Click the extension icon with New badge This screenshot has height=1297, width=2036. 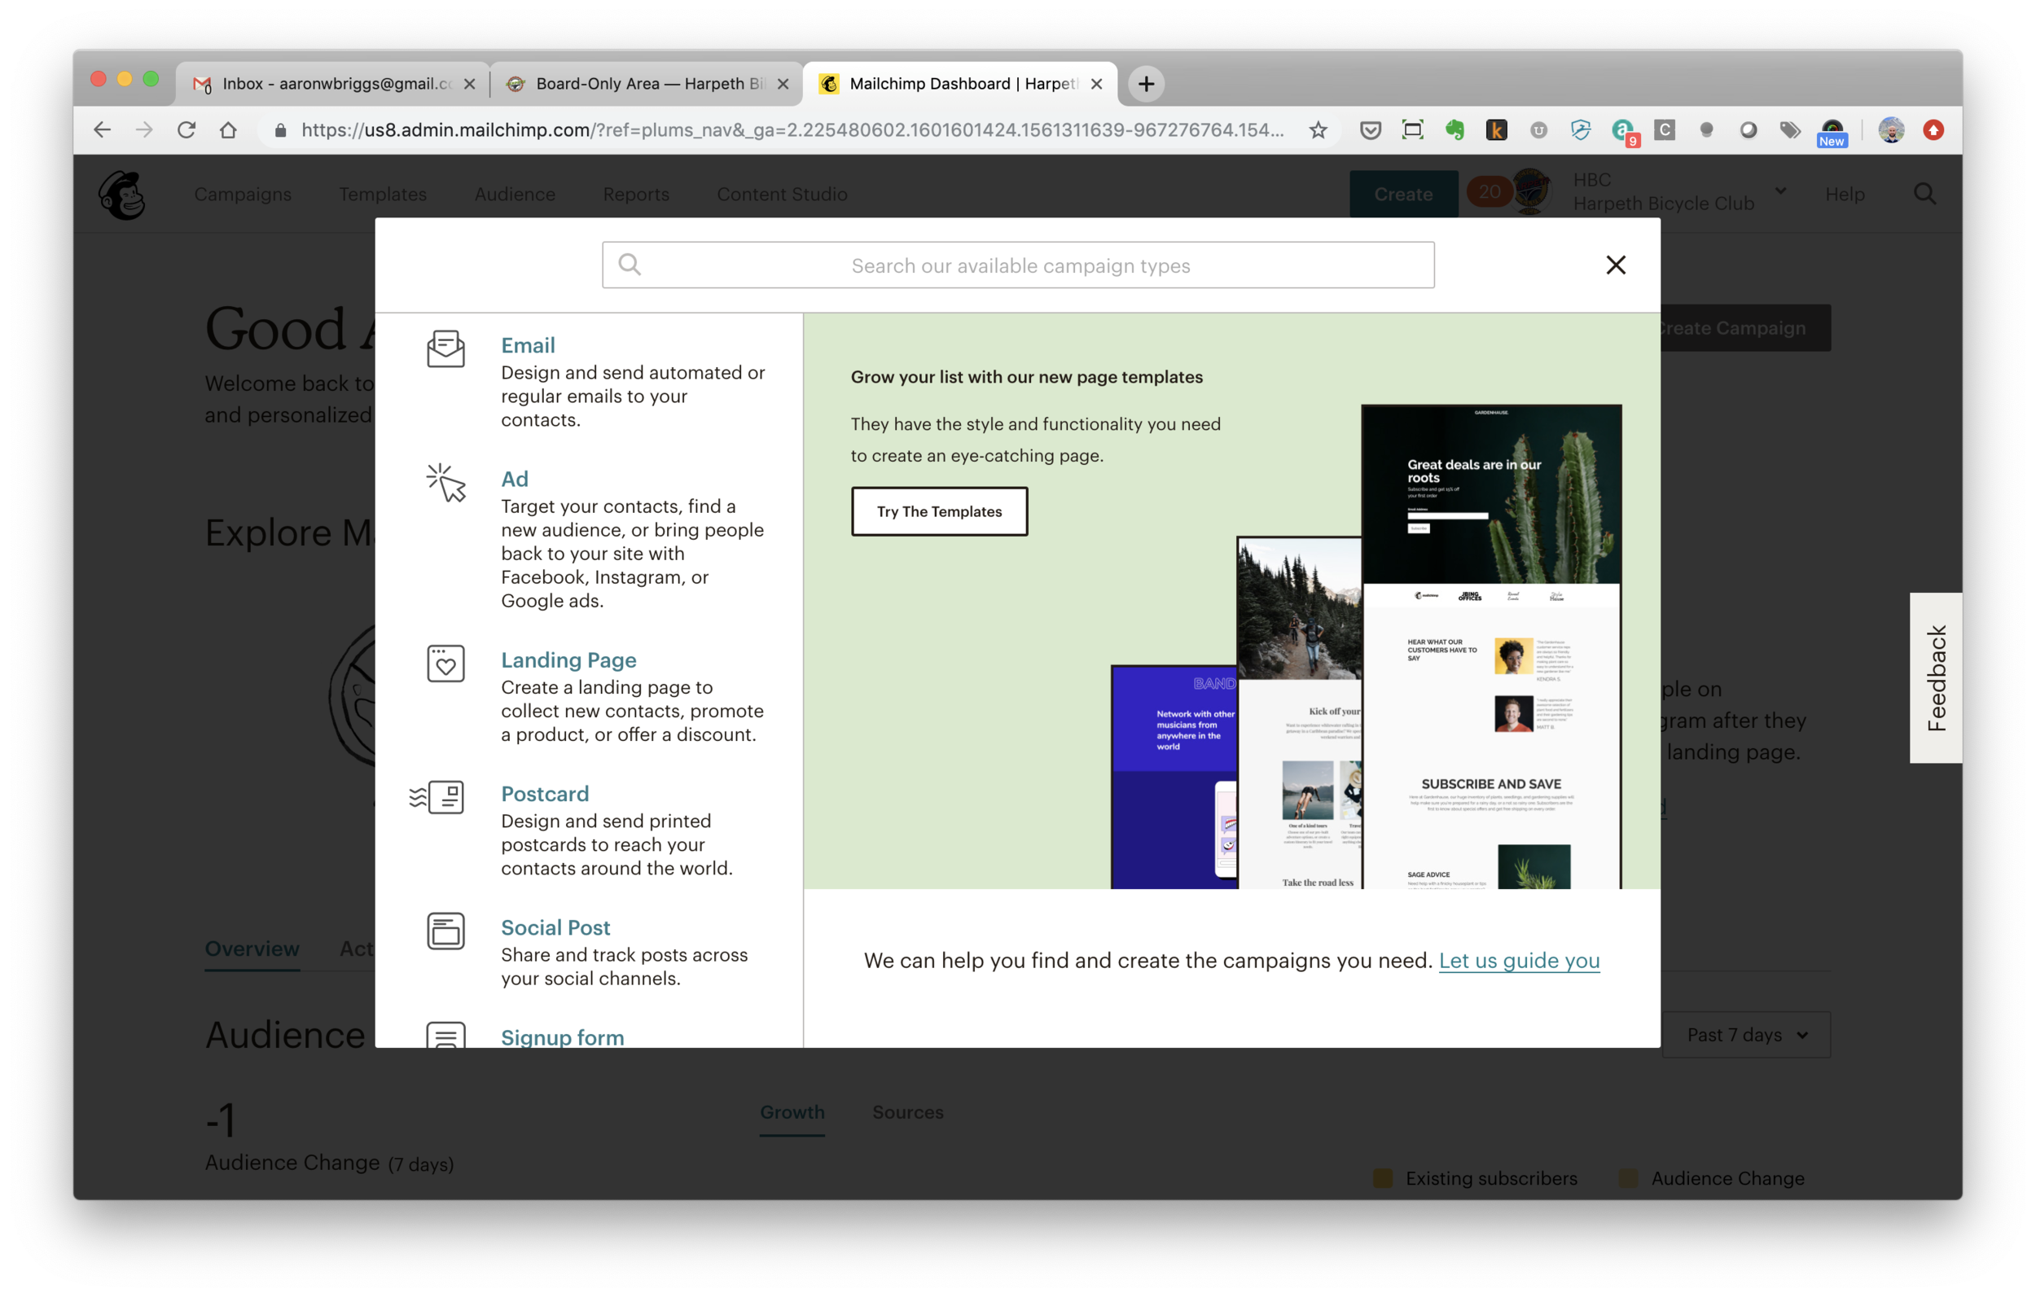point(1832,132)
